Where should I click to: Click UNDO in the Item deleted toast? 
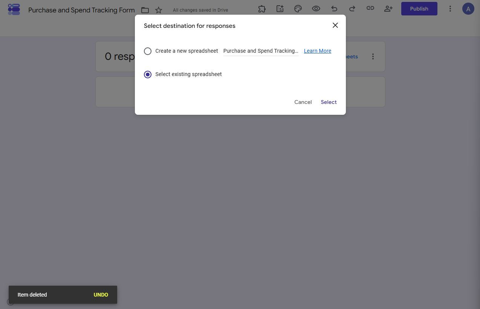pyautogui.click(x=101, y=295)
